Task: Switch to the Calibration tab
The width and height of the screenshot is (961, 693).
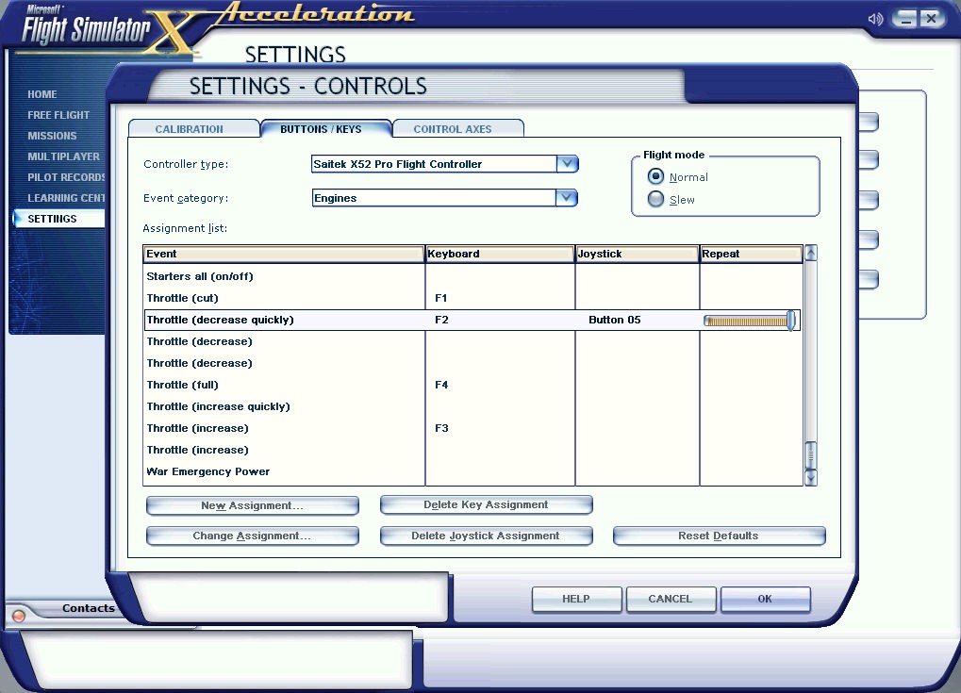Action: click(x=190, y=129)
